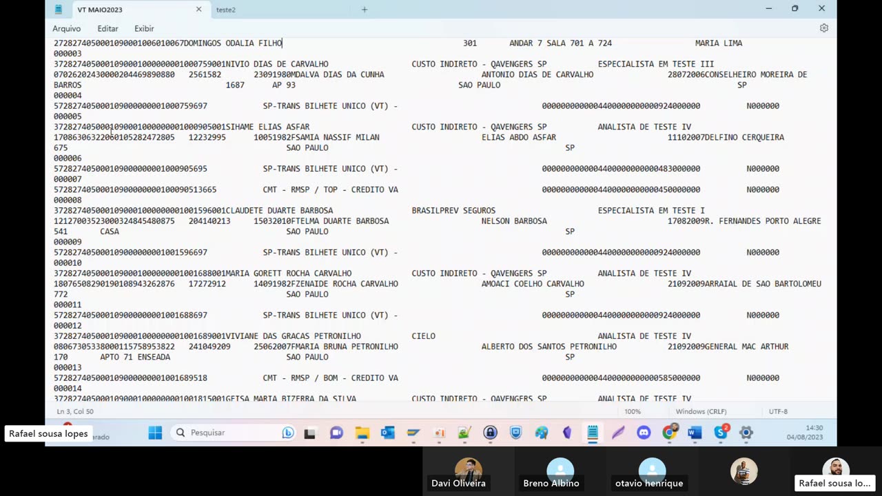Click text CLAUDETE DUARTE BARBOSA
882x496 pixels.
pos(279,211)
